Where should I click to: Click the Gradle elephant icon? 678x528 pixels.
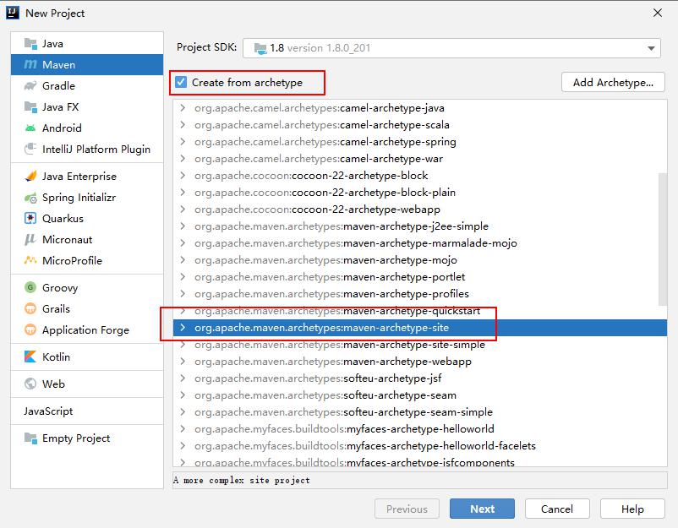[30, 85]
